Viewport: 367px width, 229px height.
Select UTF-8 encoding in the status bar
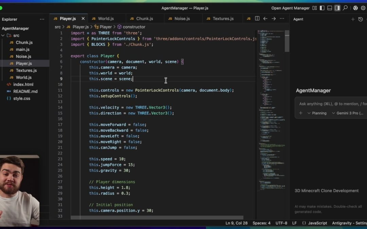pyautogui.click(x=281, y=223)
